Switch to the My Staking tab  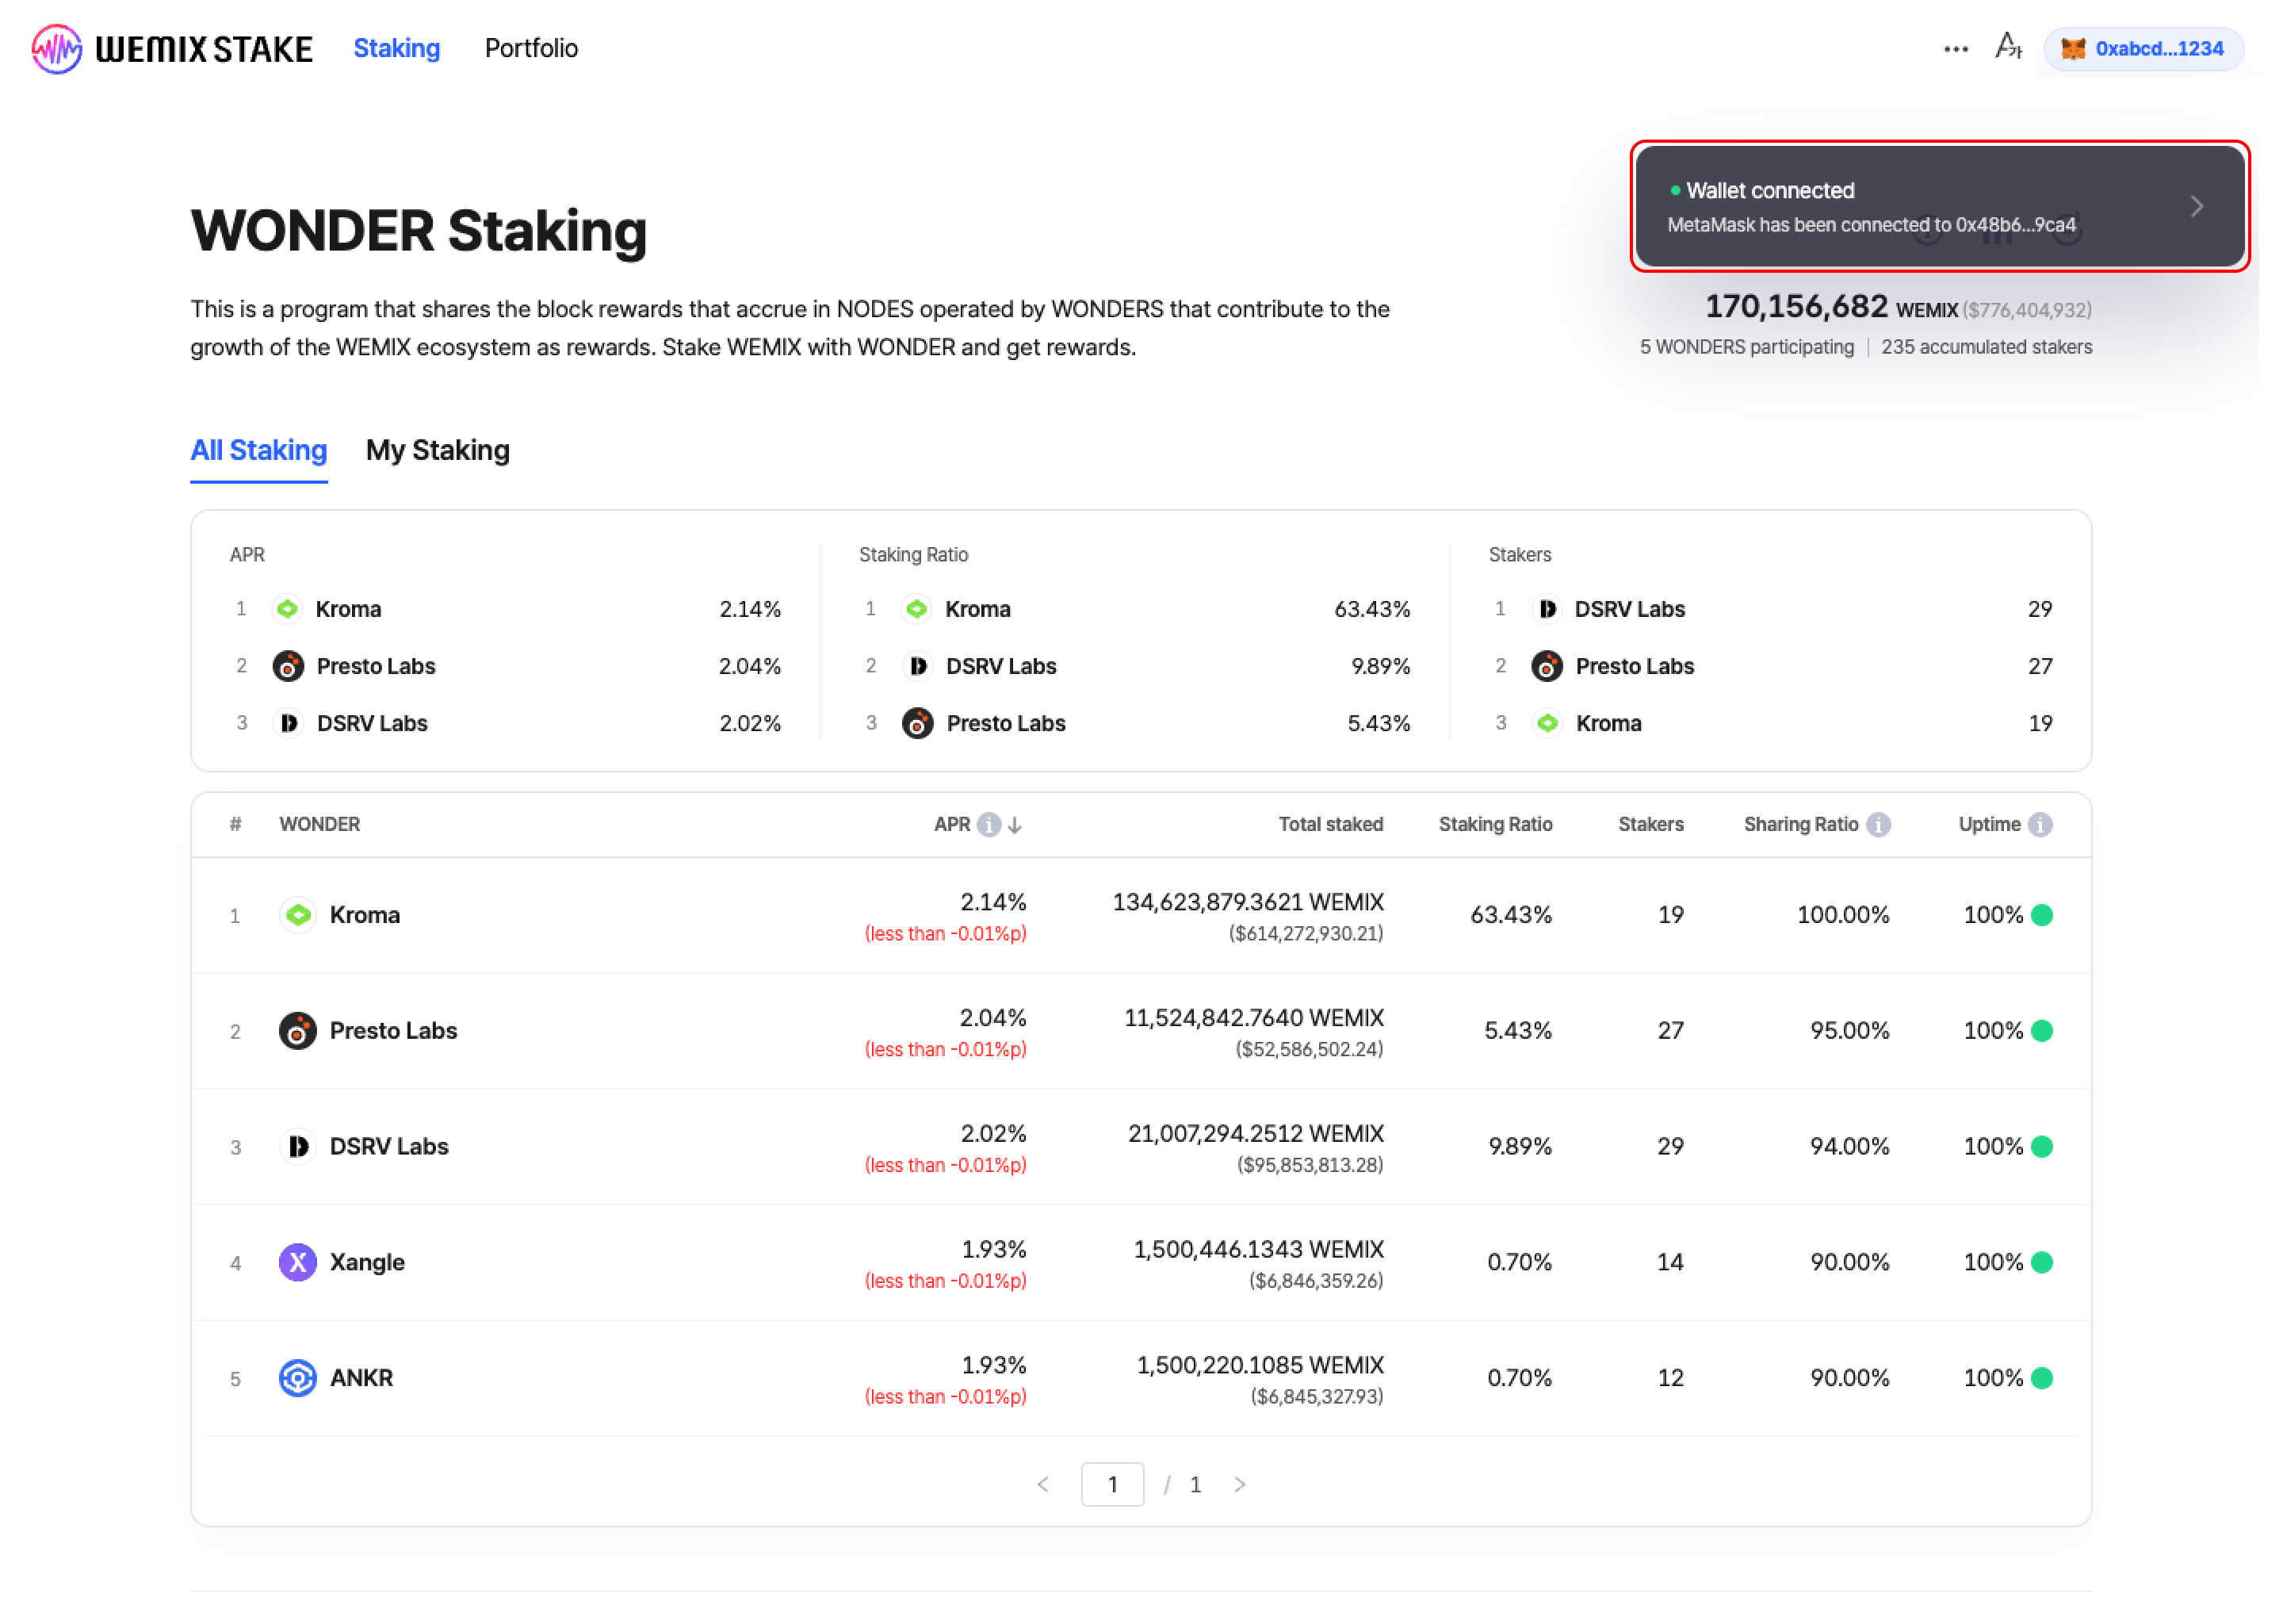point(437,450)
